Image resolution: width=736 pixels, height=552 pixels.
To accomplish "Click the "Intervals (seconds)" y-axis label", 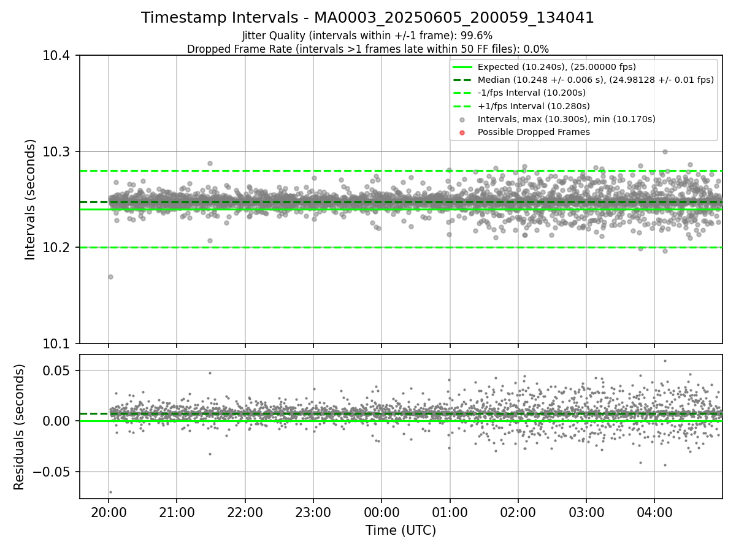I will point(31,199).
